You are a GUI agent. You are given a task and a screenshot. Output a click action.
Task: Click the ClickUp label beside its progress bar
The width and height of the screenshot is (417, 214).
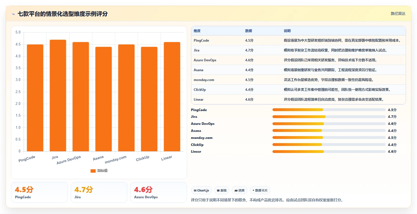pos(197,145)
